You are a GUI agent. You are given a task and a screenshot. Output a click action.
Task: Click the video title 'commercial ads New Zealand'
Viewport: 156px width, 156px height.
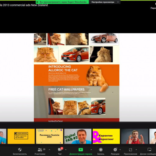pos(29,5)
